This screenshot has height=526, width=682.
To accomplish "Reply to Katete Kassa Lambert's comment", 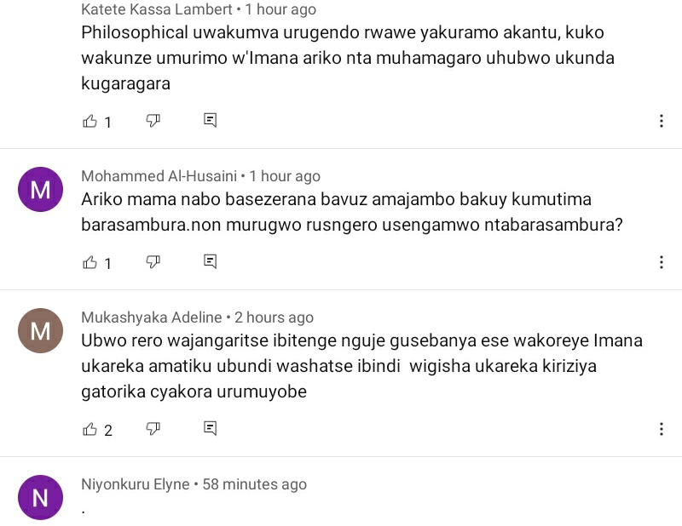I will click(x=211, y=121).
